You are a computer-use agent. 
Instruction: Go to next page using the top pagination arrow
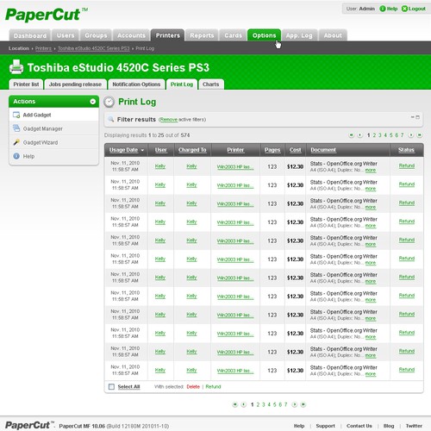tap(411, 135)
